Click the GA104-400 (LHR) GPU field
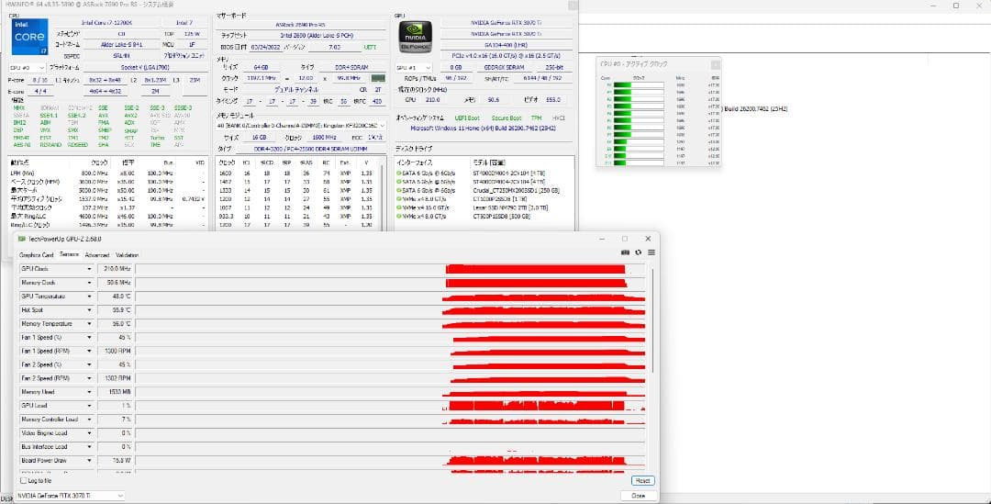Screen dimensions: 991x504 pos(507,45)
